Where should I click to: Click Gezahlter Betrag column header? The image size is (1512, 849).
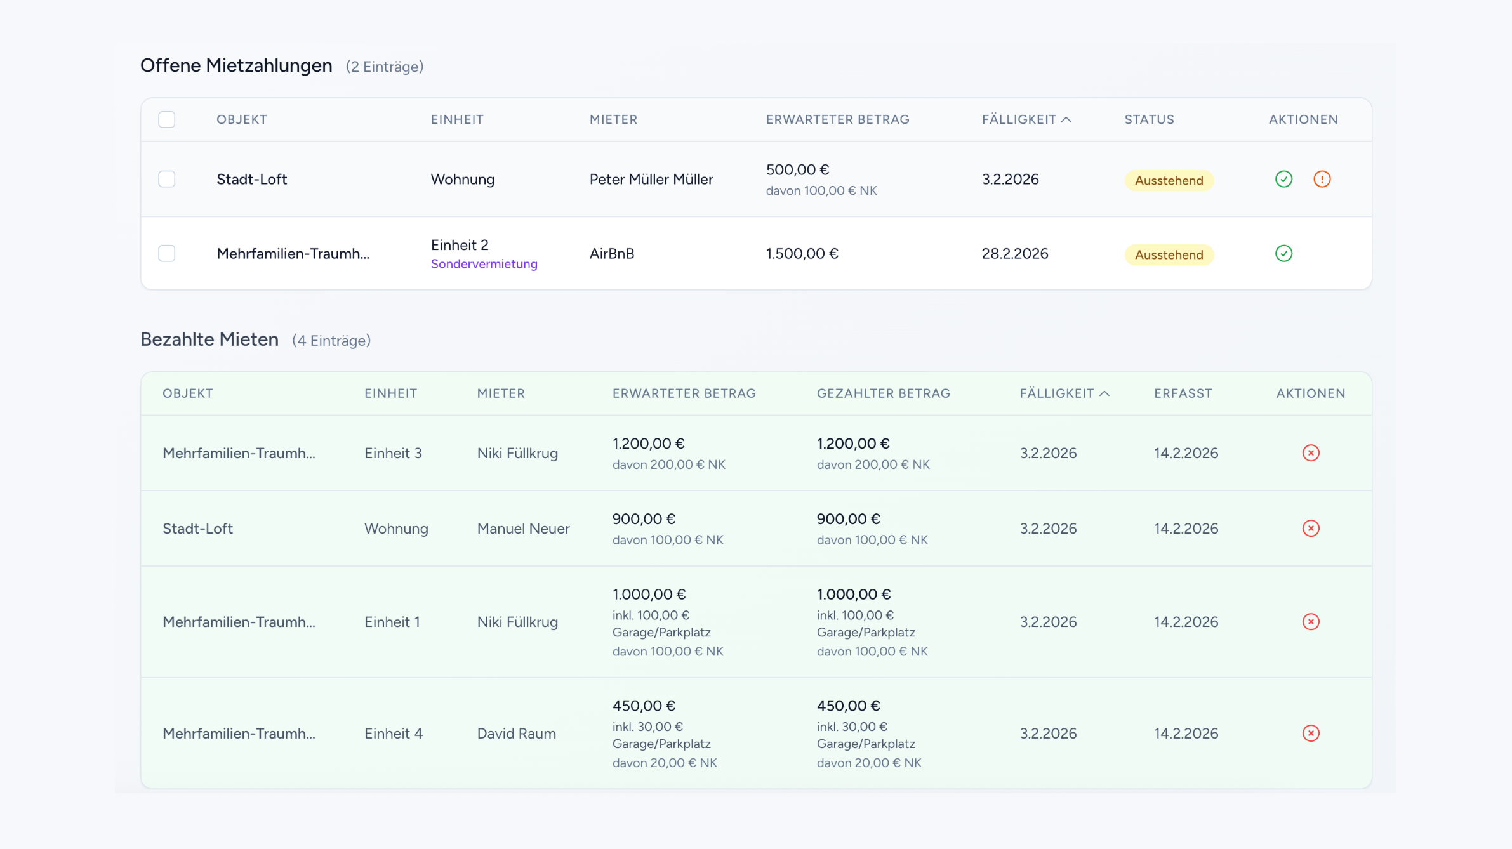coord(883,393)
